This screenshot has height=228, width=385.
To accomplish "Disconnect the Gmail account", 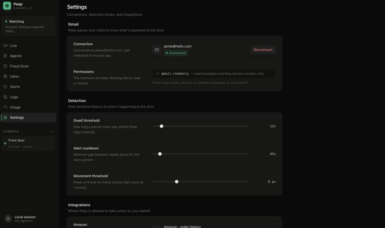I will (x=263, y=50).
